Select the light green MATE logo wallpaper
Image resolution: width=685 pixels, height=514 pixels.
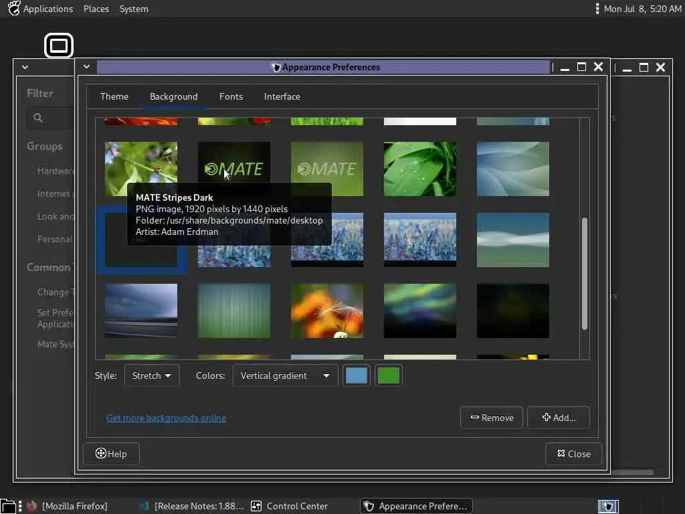[x=326, y=169]
